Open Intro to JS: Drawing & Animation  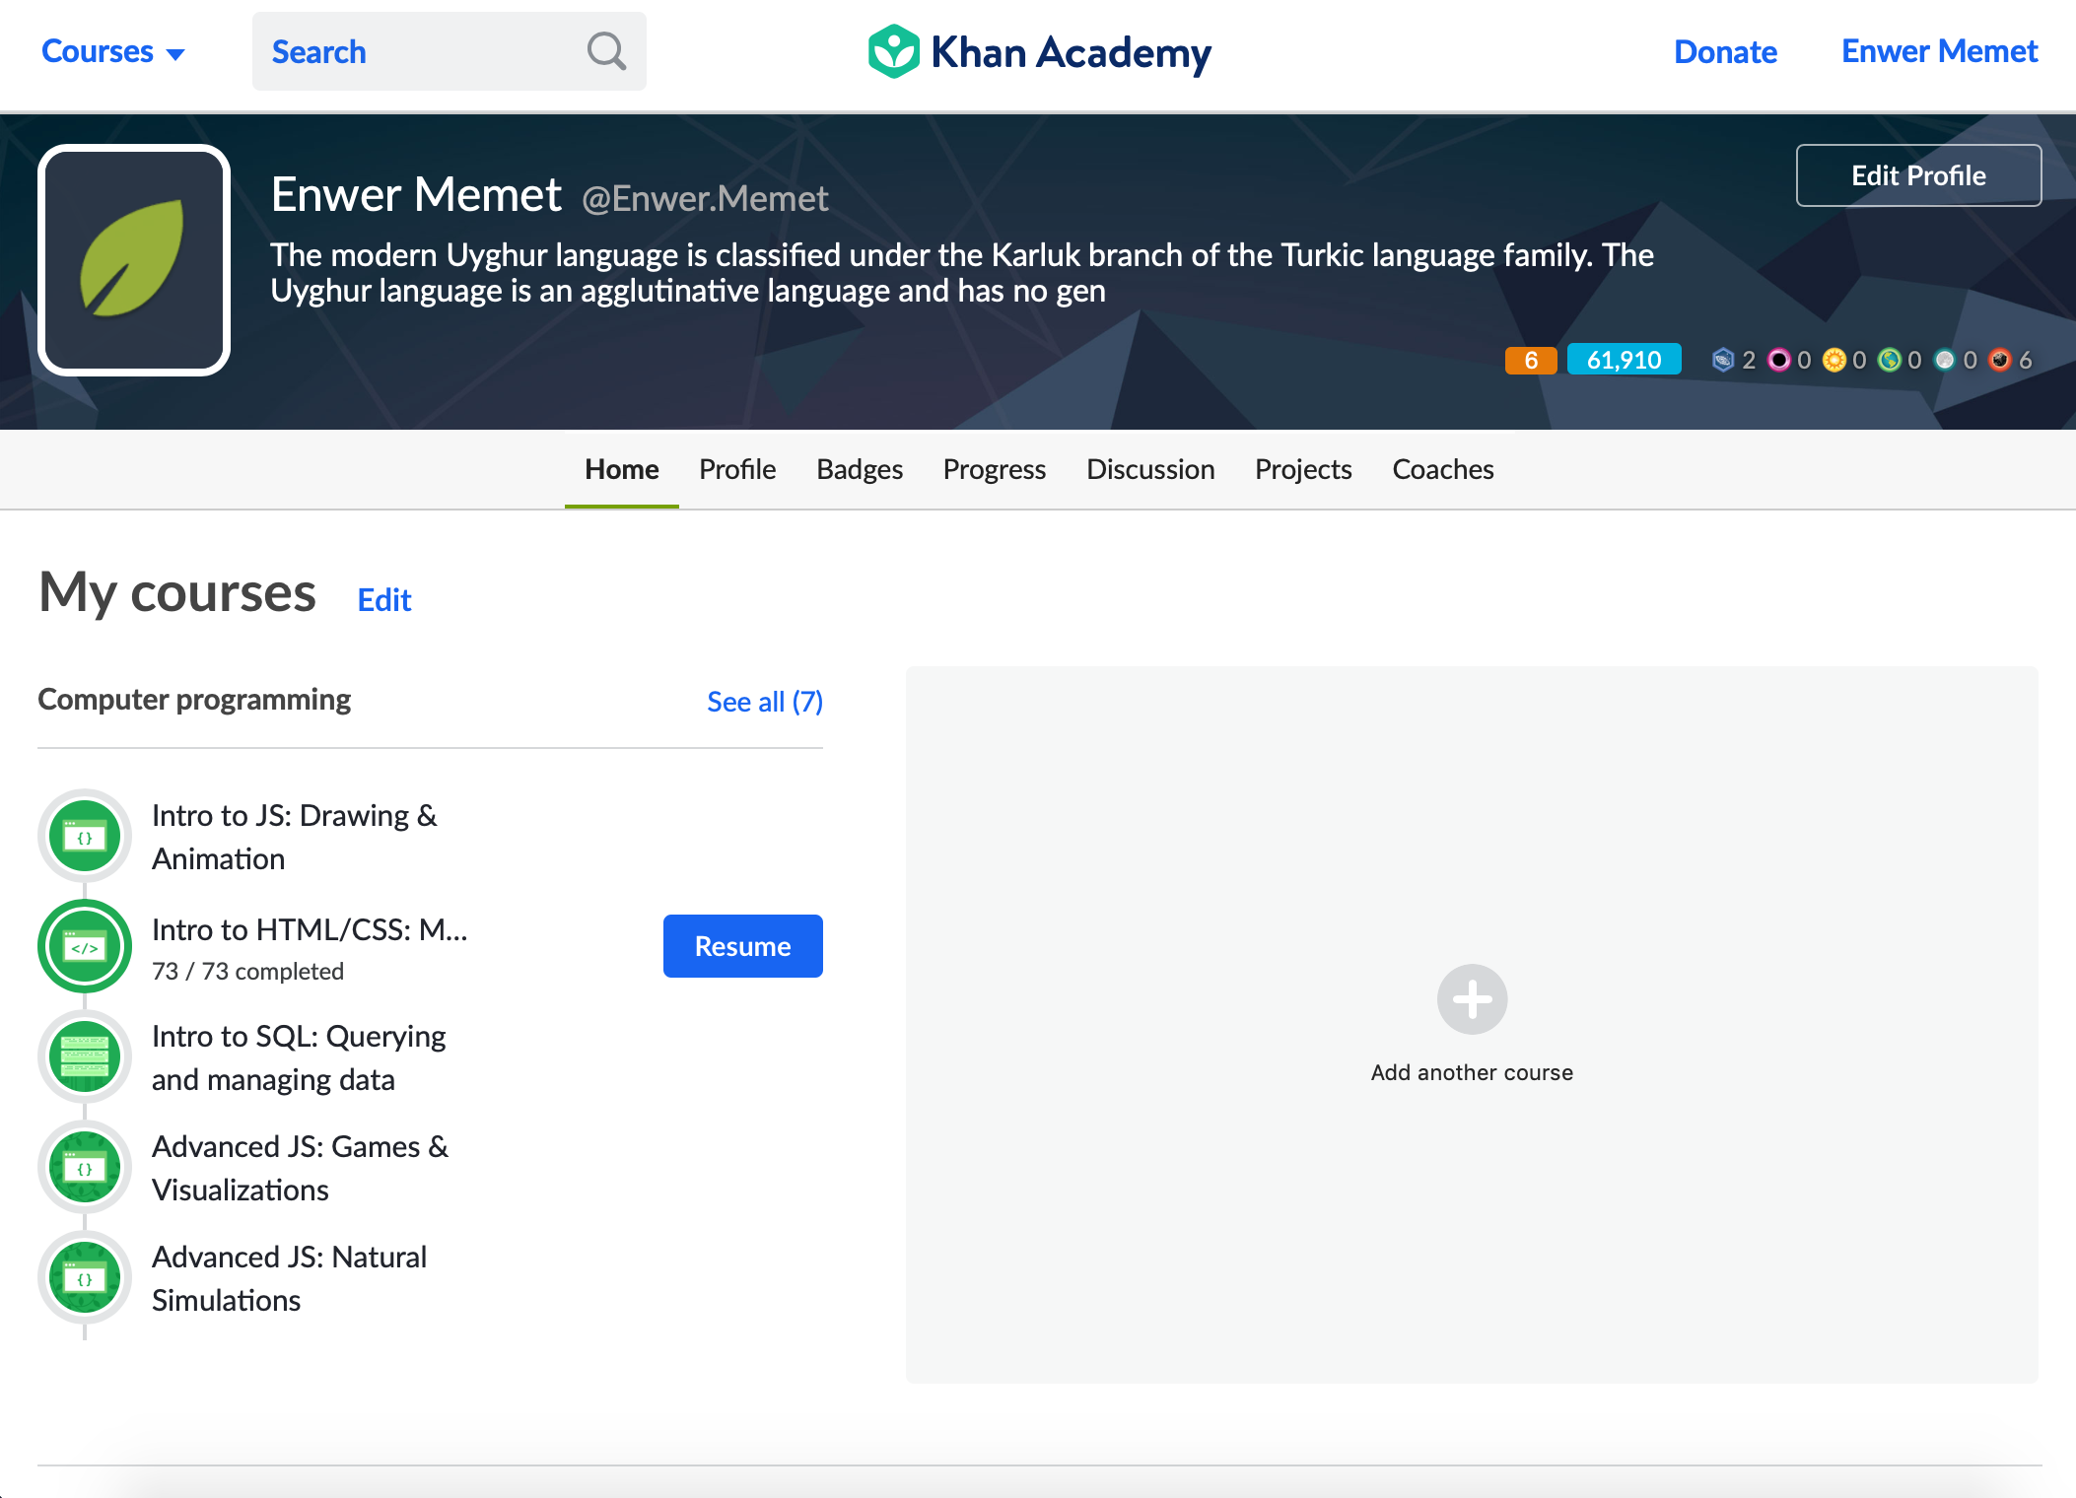pyautogui.click(x=294, y=837)
